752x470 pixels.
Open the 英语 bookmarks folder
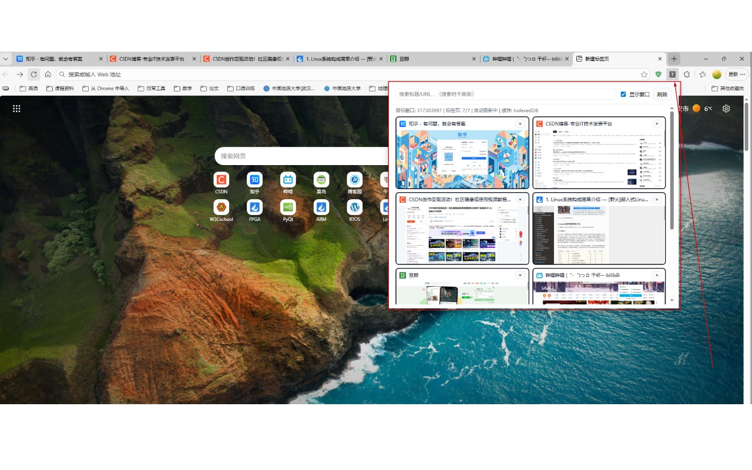[x=29, y=89]
